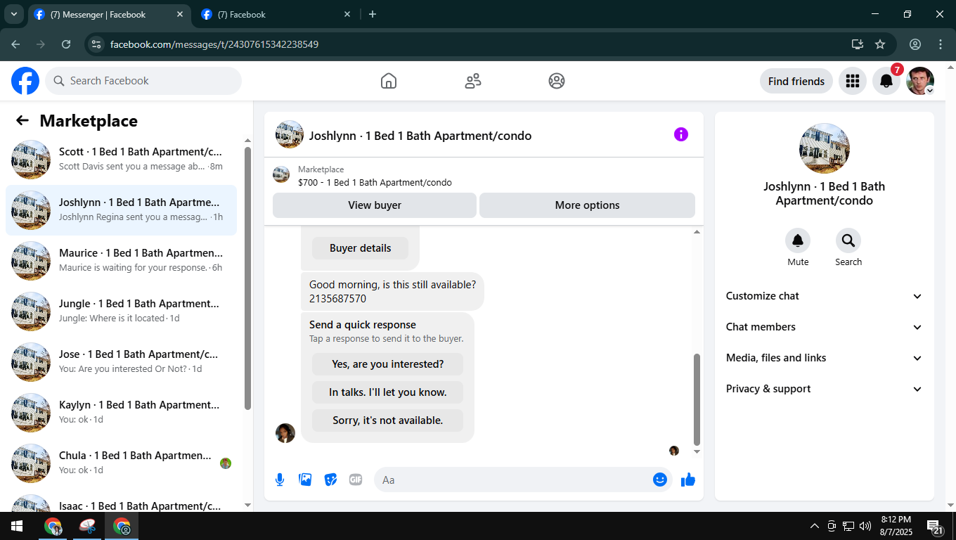Open the $700 Marketplace listing link
956x540 pixels.
pyautogui.click(x=375, y=182)
